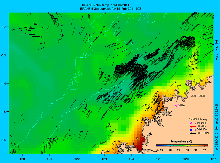Click the 'temperature (°C)' colorbar title

(x=181, y=142)
